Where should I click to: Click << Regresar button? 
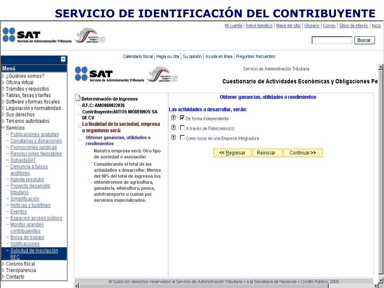[232, 153]
